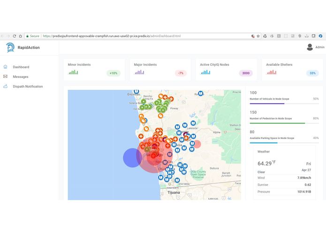
Task: Click the address bar URL field
Action: pos(143,36)
